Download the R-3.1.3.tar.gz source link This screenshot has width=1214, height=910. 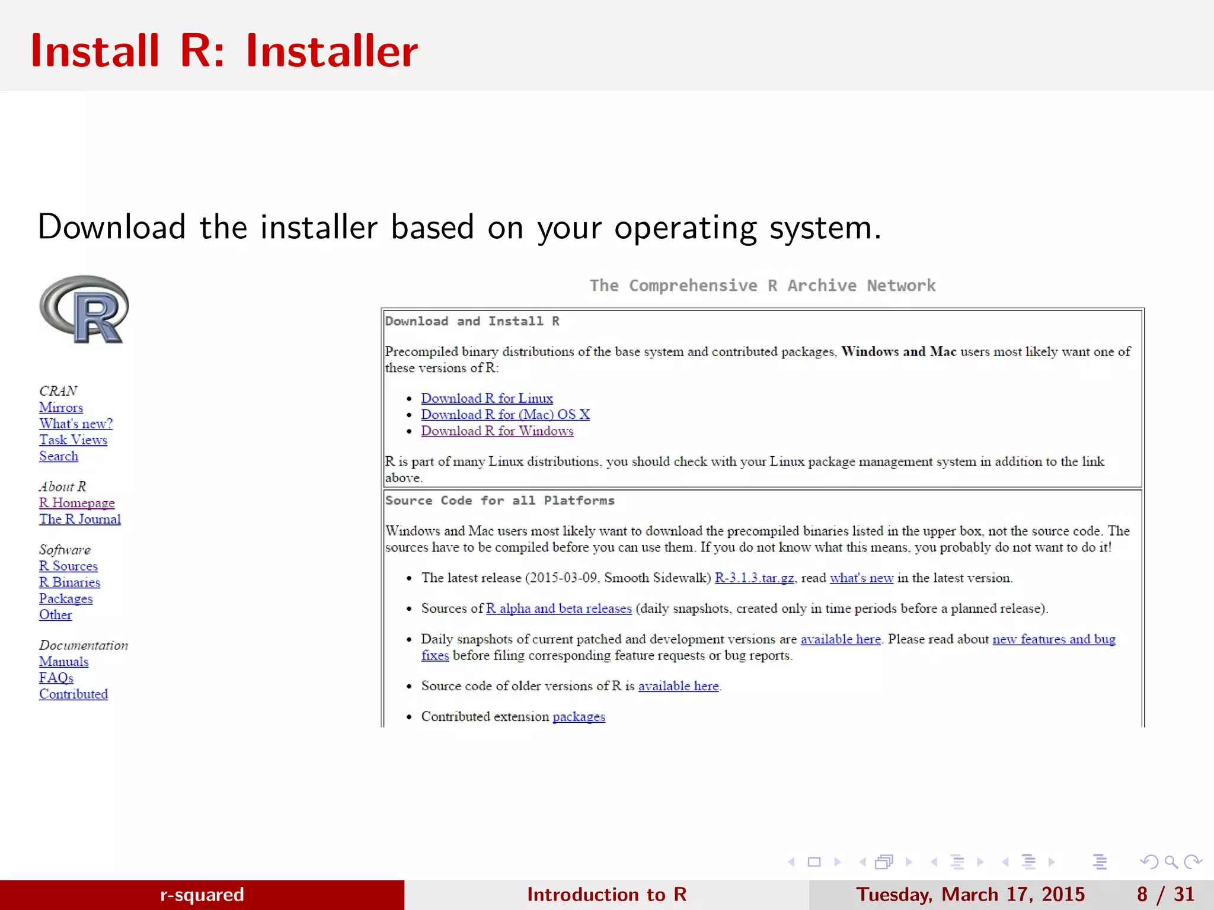[754, 578]
